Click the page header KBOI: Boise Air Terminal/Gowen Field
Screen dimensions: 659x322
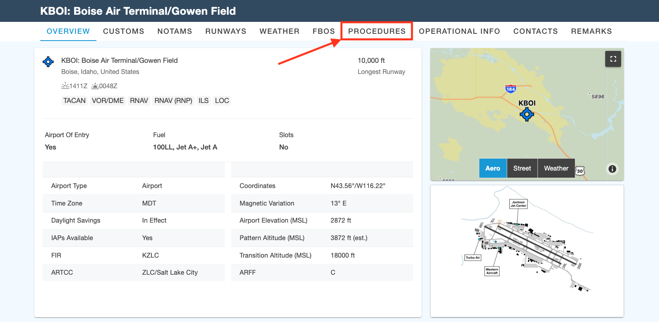138,11
